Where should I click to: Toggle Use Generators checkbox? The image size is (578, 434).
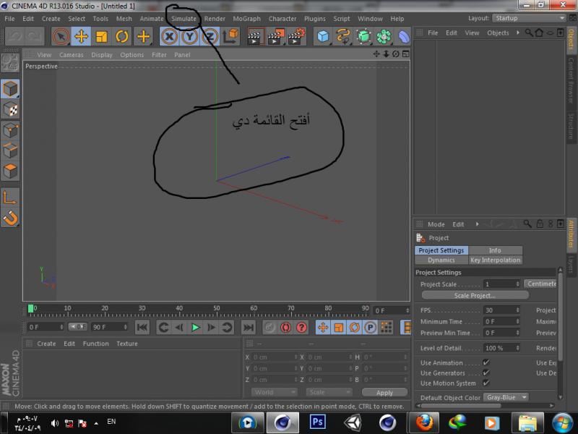486,373
